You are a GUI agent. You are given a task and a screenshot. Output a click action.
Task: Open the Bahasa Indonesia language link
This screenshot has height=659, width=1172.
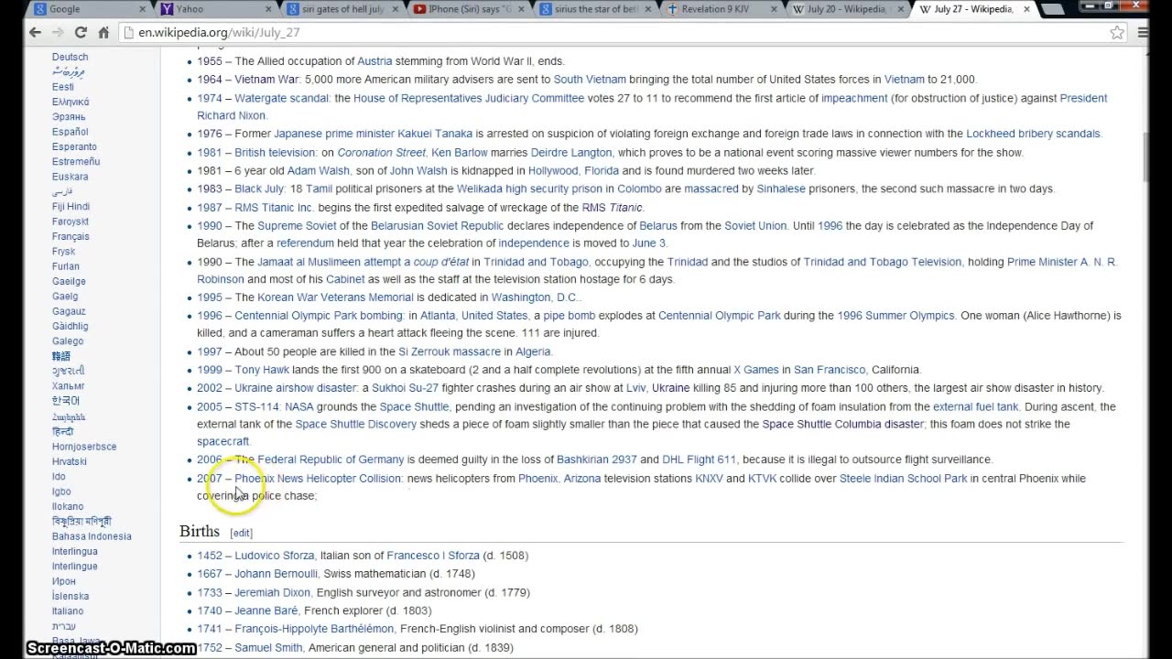tap(92, 536)
